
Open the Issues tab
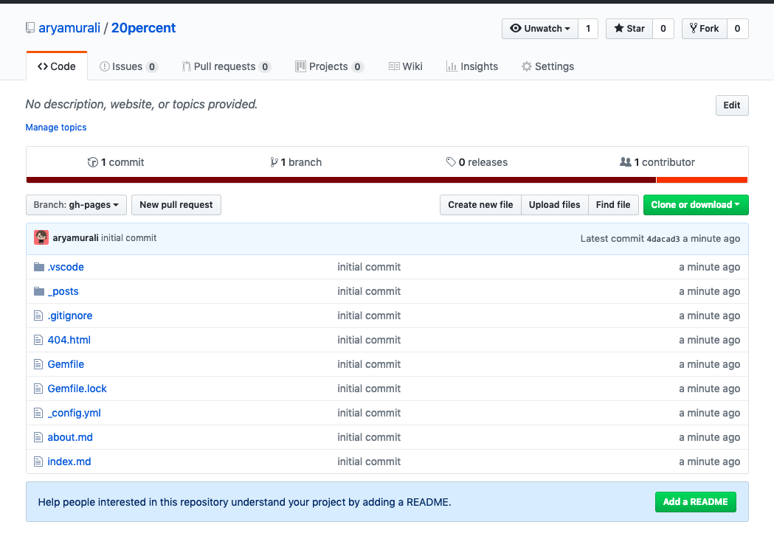[x=128, y=66]
